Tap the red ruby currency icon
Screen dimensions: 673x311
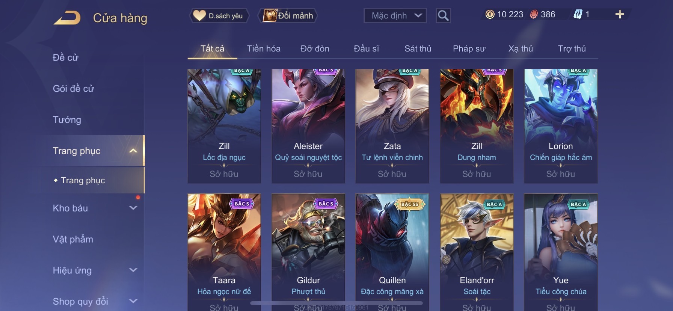pyautogui.click(x=534, y=15)
